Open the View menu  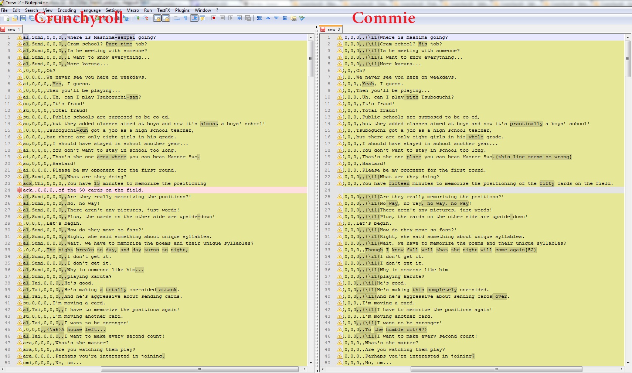[48, 10]
